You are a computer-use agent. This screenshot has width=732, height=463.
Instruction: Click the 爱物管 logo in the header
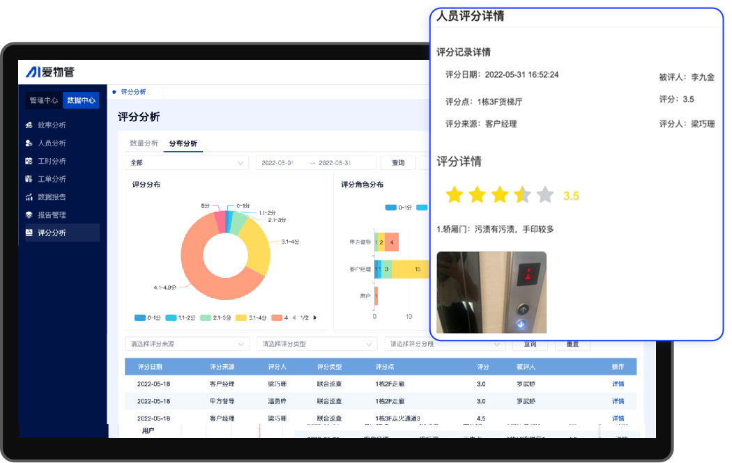click(x=50, y=72)
